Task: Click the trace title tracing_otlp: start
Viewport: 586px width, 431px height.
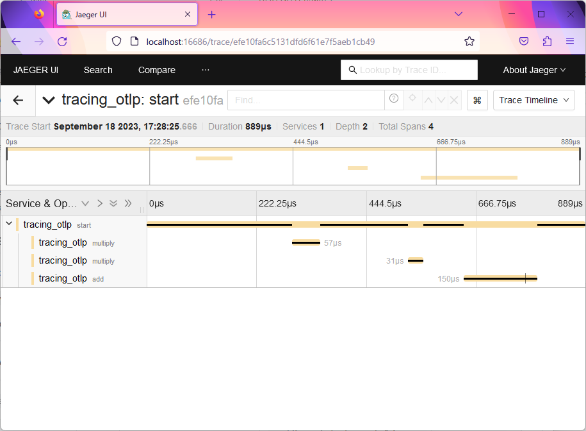Action: [x=120, y=100]
